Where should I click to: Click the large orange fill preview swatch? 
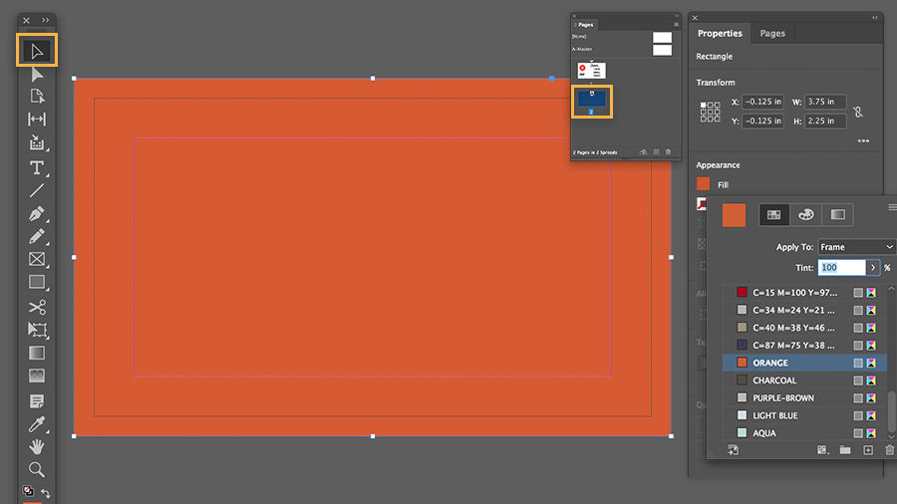pos(734,215)
